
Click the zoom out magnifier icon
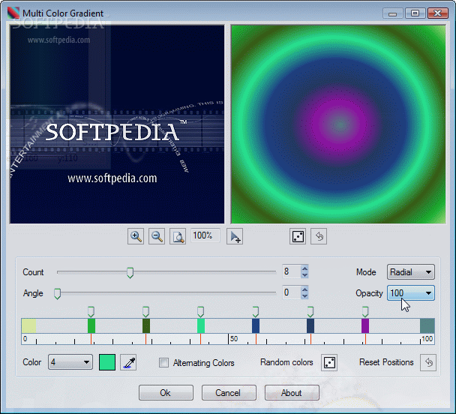pos(157,236)
